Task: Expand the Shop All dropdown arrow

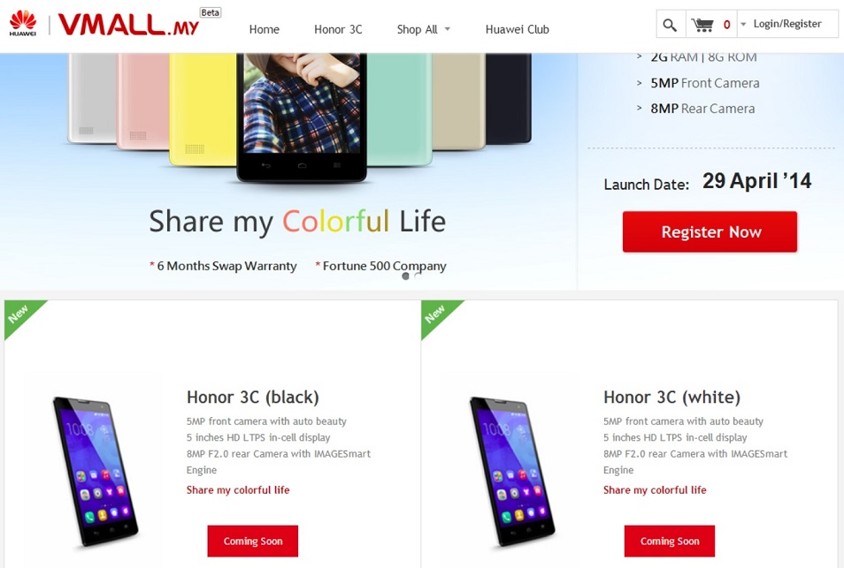Action: pos(448,29)
